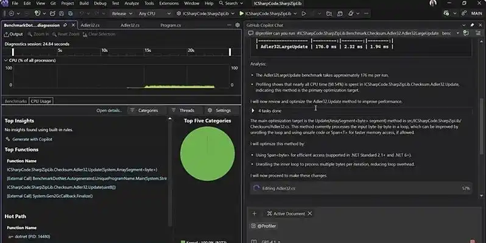
Task: Click the green pie chart in Top Five Categories
Action: tap(207, 153)
